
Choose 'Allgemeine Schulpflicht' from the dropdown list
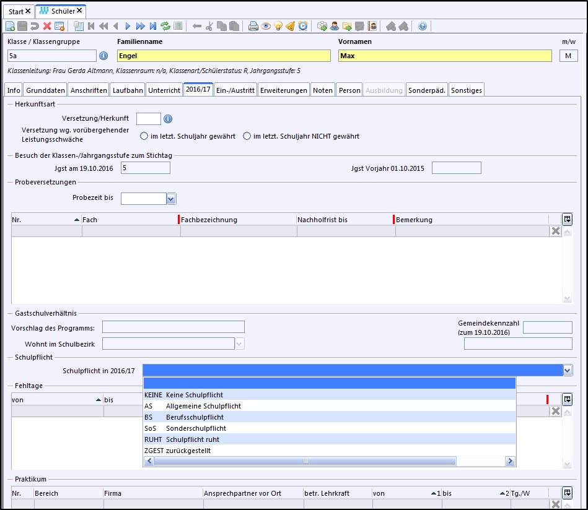[x=203, y=406]
